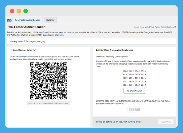The width and height of the screenshot is (183, 133).
Task: Click the Two-Factor Authentication page heading
Action: [x=26, y=27]
